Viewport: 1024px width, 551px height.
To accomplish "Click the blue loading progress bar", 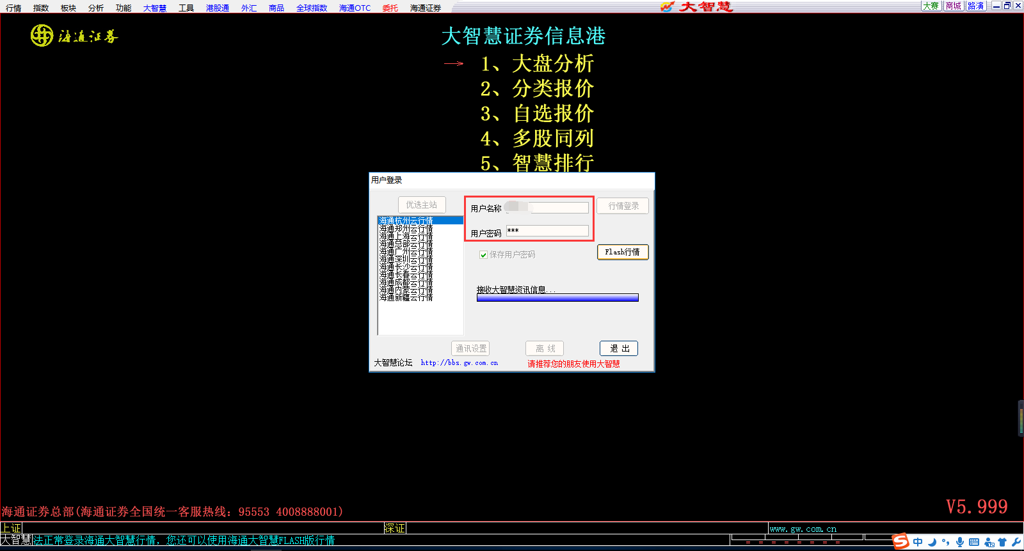I will [557, 298].
